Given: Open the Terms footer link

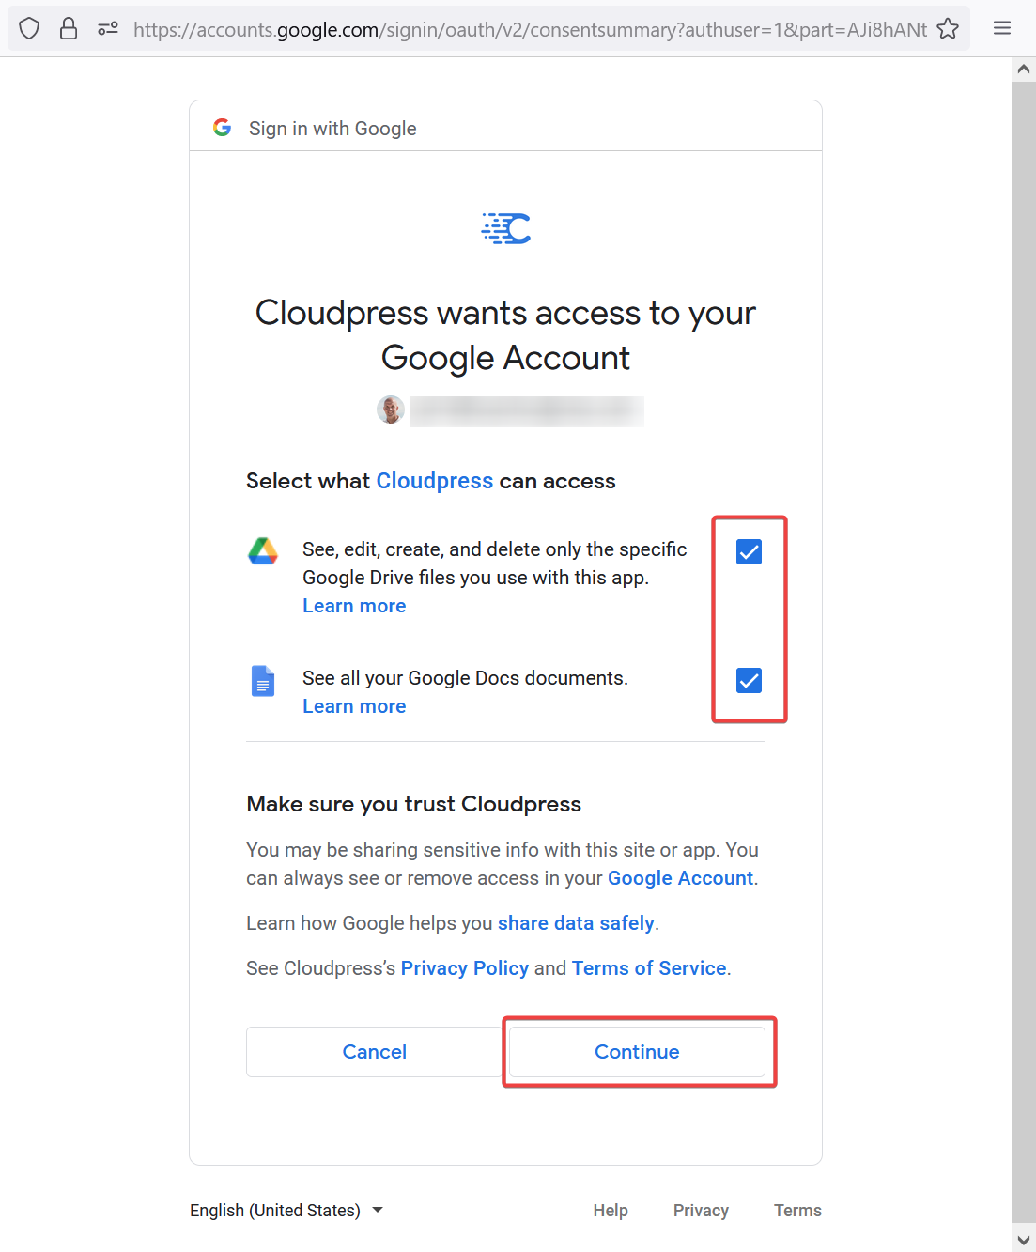Looking at the screenshot, I should tap(797, 1211).
